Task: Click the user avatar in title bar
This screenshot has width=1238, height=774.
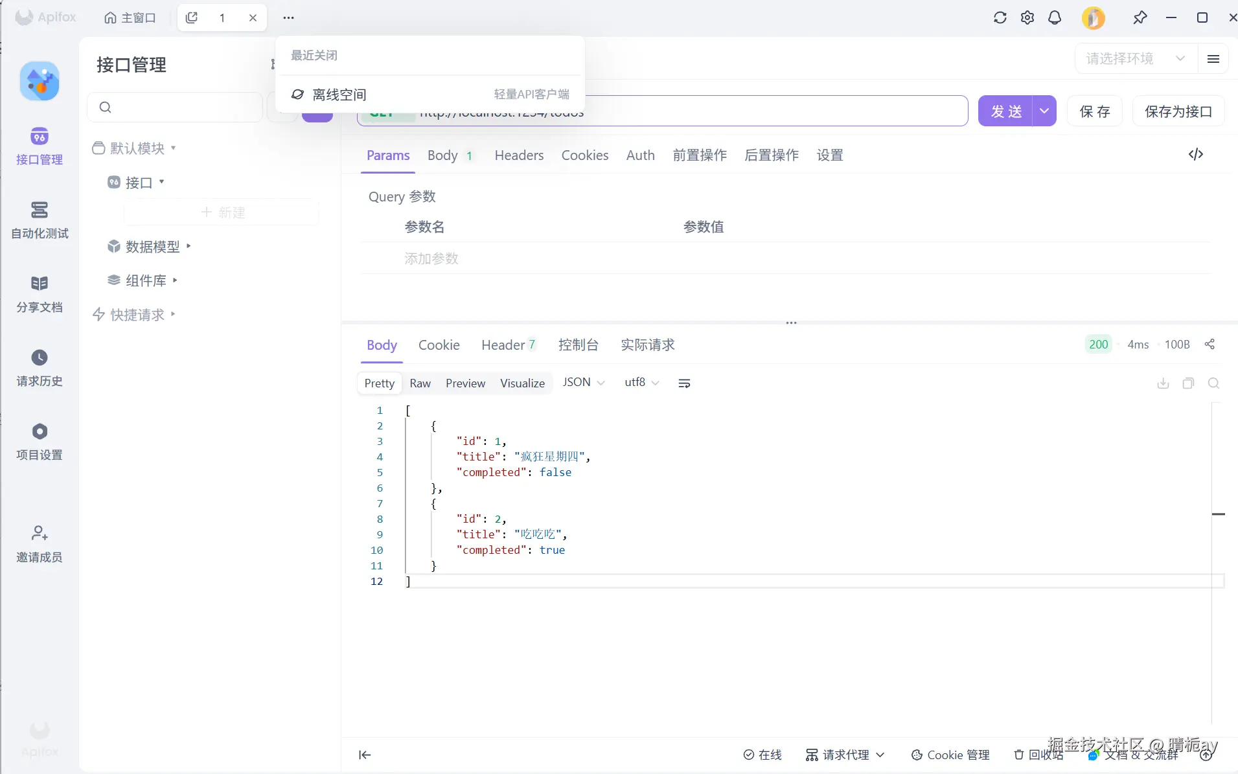Action: tap(1093, 17)
